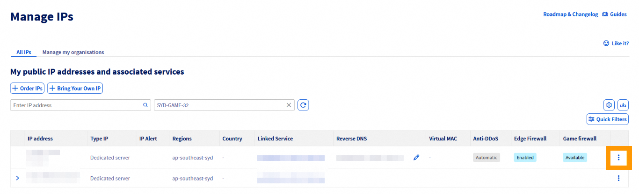Open the Quick Filters dropdown
639x194 pixels.
coord(607,119)
